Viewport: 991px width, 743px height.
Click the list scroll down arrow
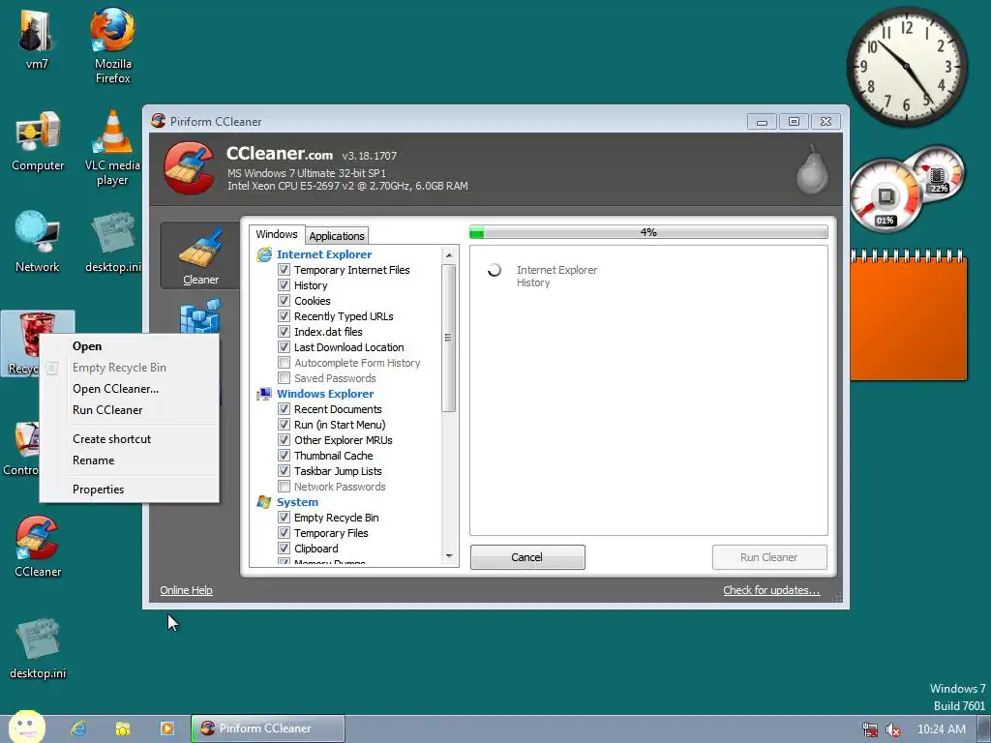449,556
